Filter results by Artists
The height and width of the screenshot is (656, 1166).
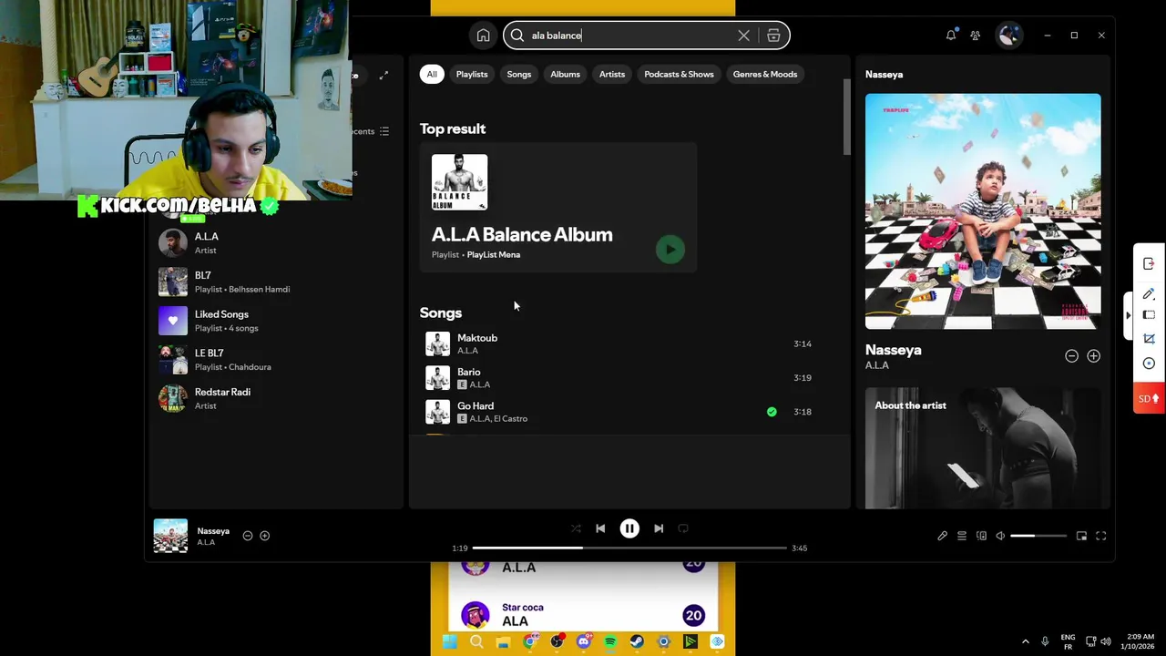[x=612, y=74]
